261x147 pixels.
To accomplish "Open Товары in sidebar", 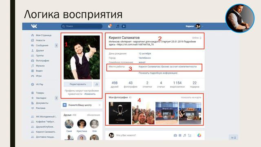I will 38,93.
